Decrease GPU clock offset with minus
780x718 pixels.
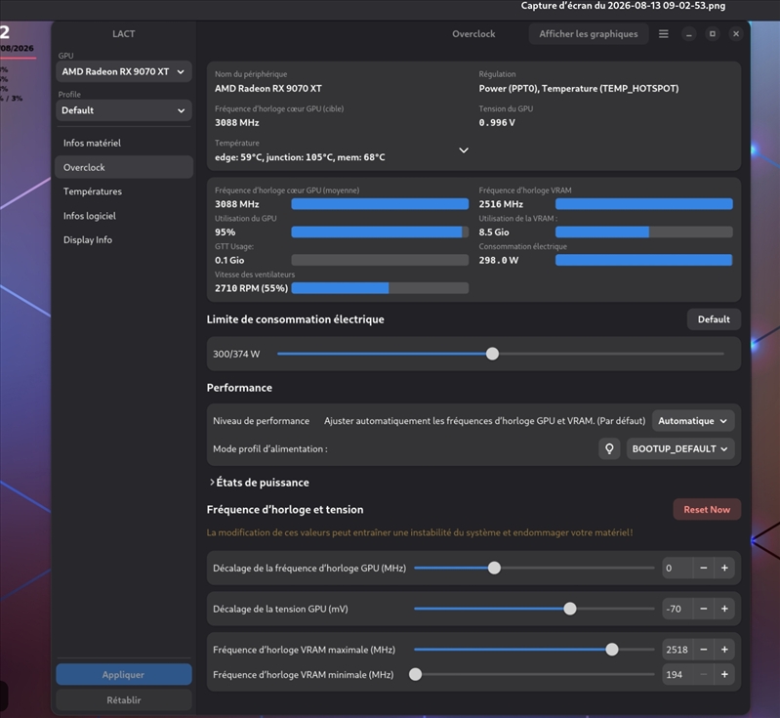point(704,569)
